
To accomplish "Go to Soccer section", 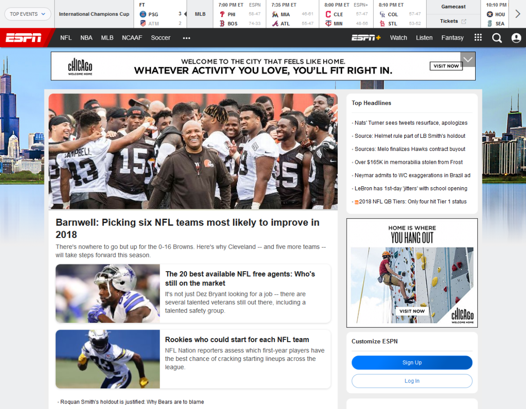I will point(160,38).
